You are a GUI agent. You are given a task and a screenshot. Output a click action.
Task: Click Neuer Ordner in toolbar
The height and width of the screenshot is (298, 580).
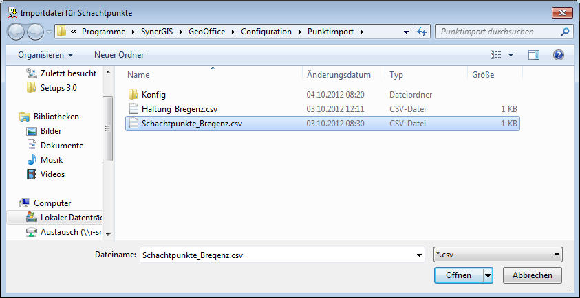pos(119,55)
